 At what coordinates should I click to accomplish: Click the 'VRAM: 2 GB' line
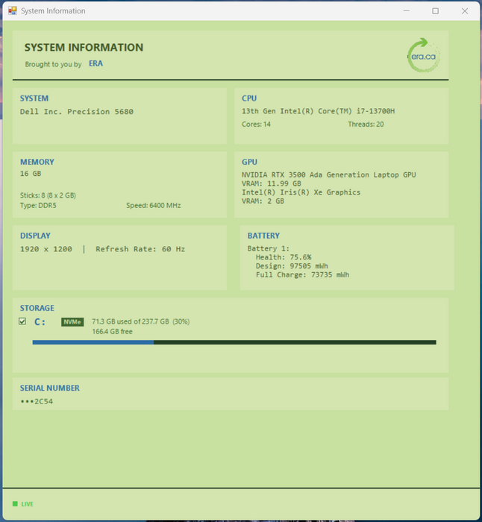click(x=263, y=201)
